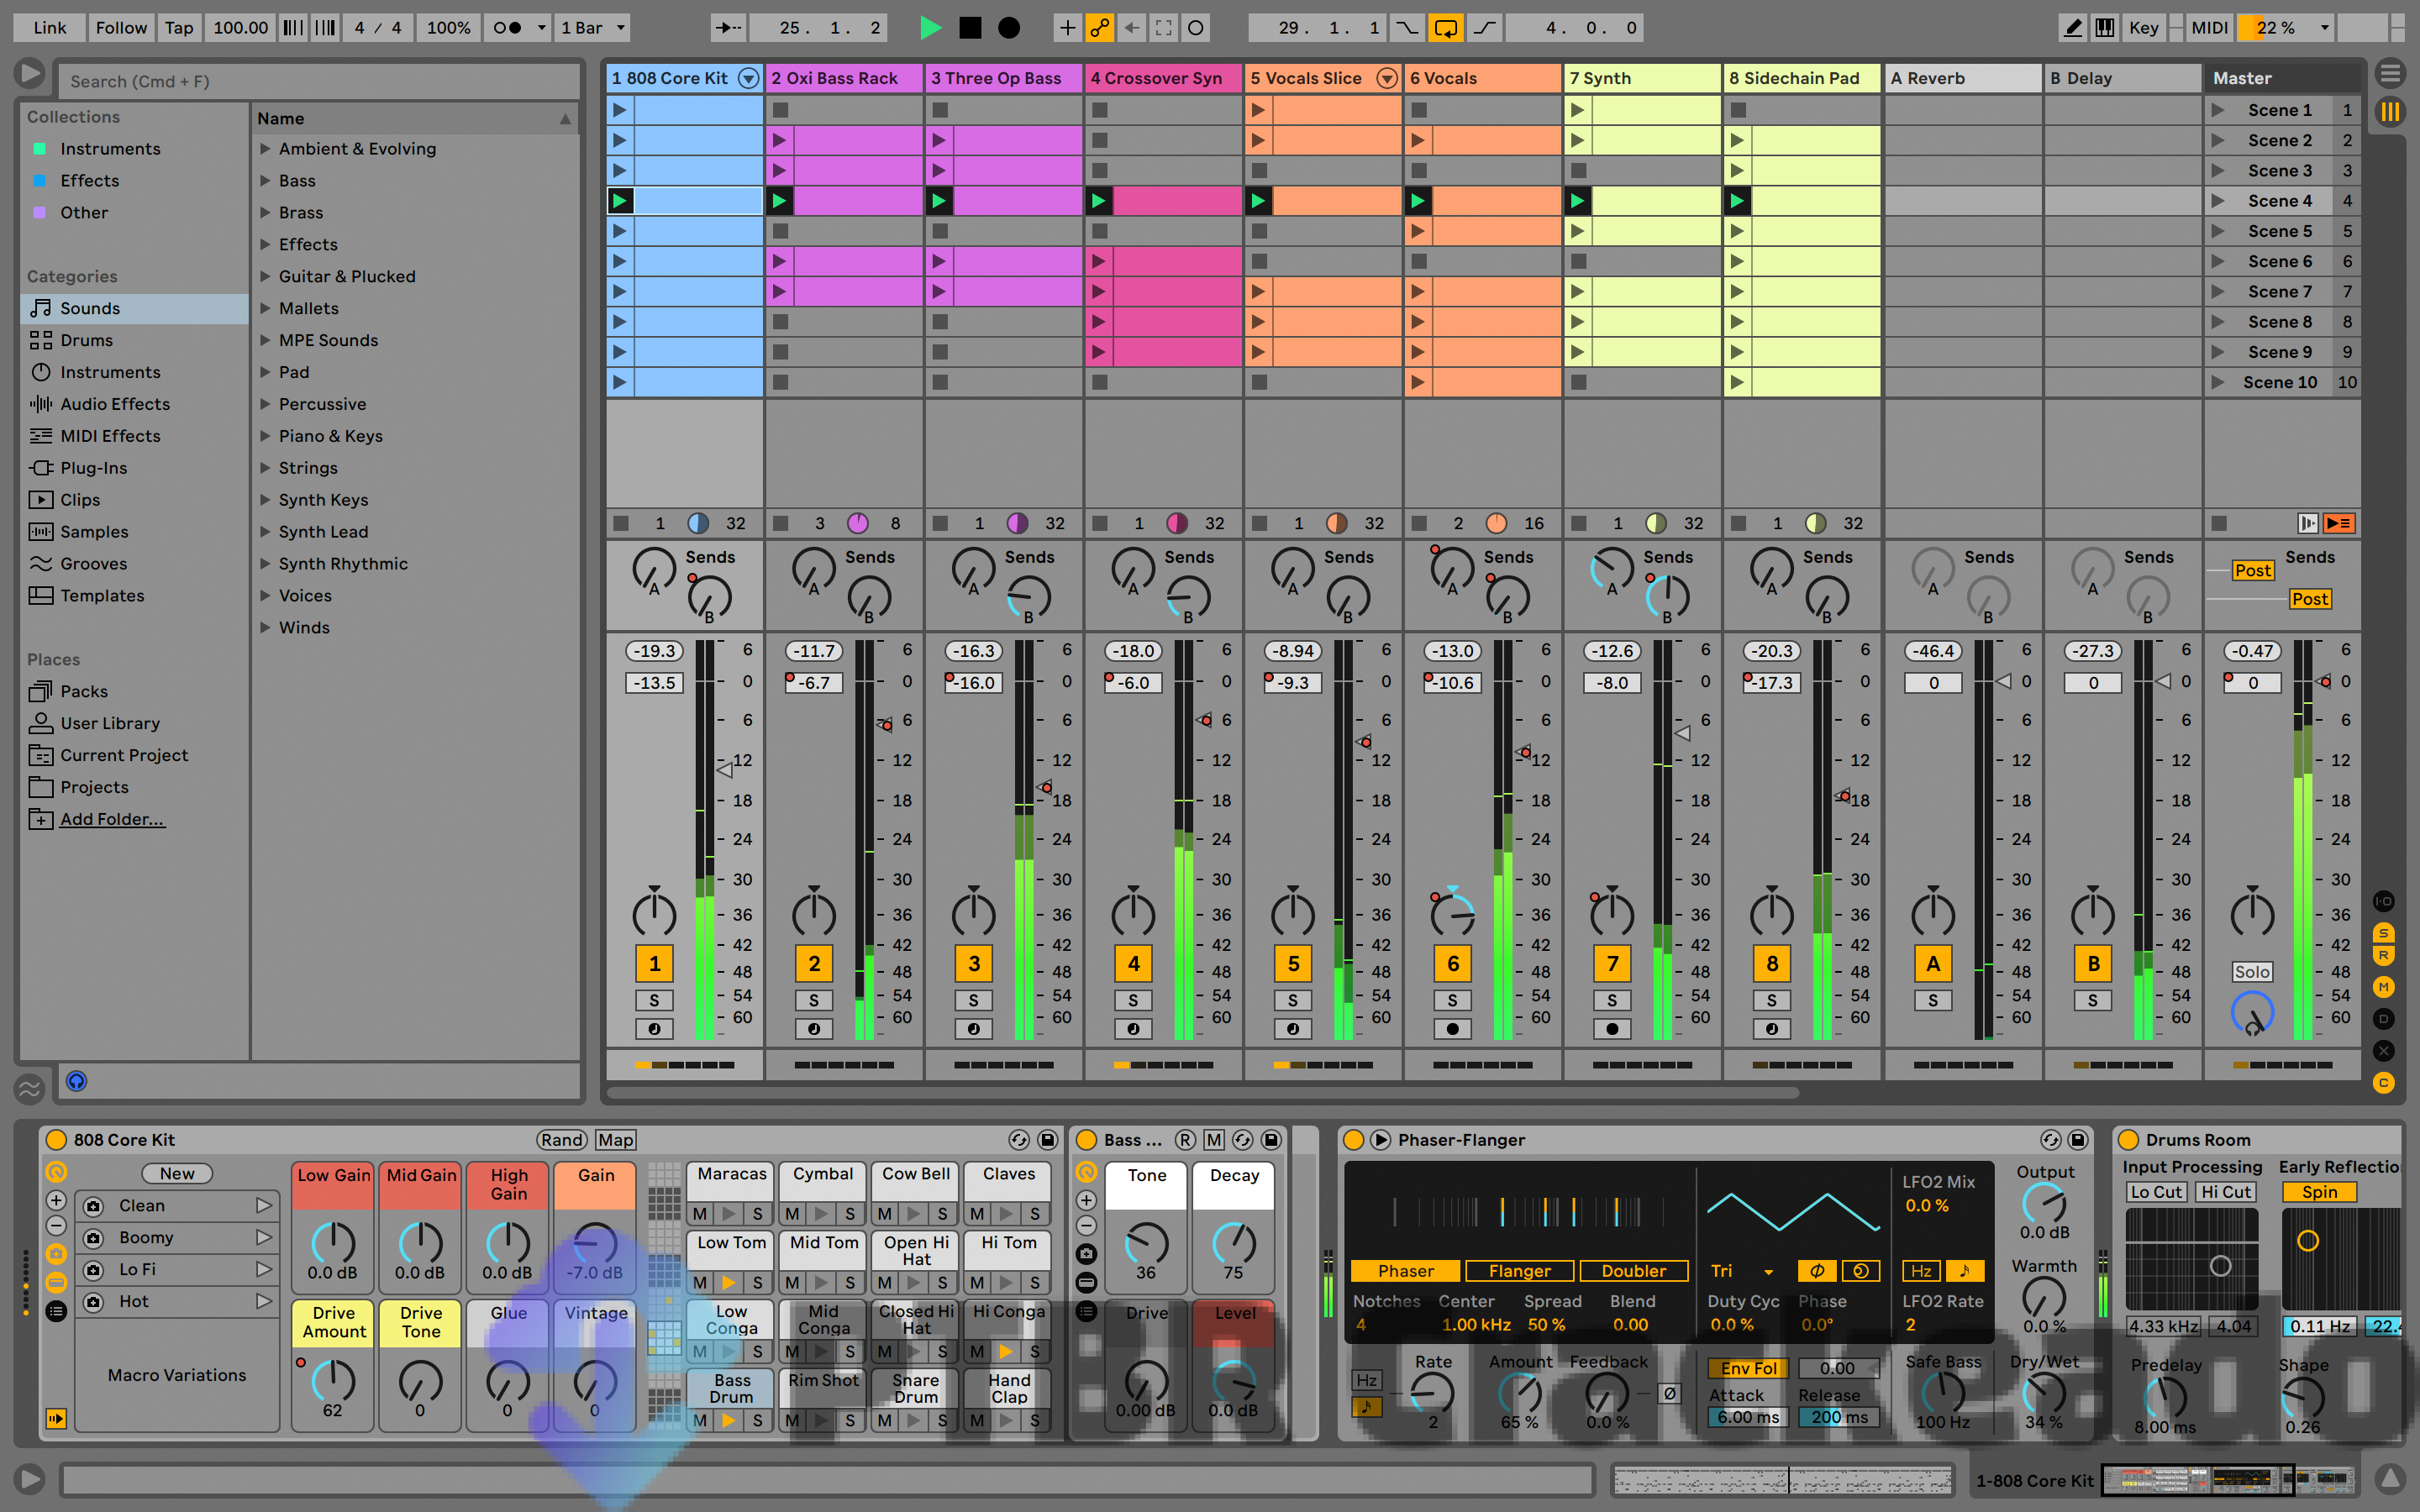Enable Env Fol in Phaser-Flanger

point(1749,1368)
